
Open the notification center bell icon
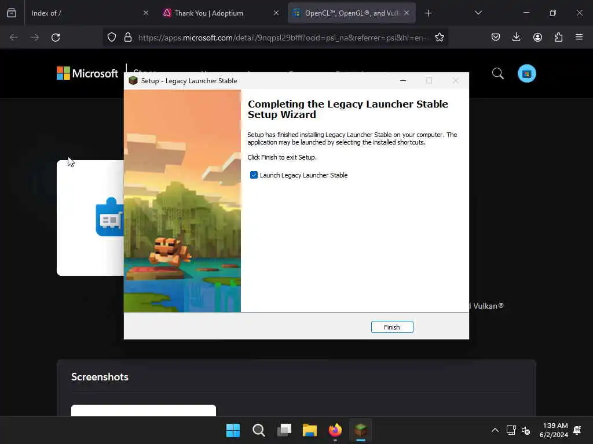point(577,430)
